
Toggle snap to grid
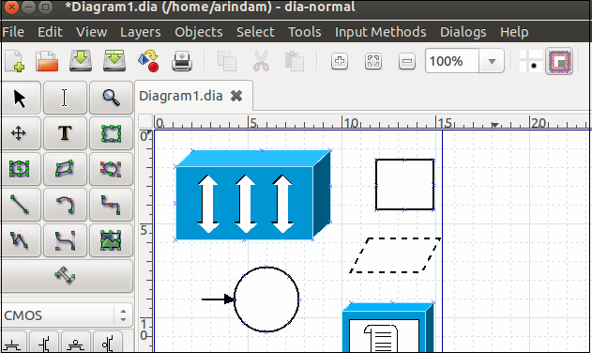(x=530, y=61)
